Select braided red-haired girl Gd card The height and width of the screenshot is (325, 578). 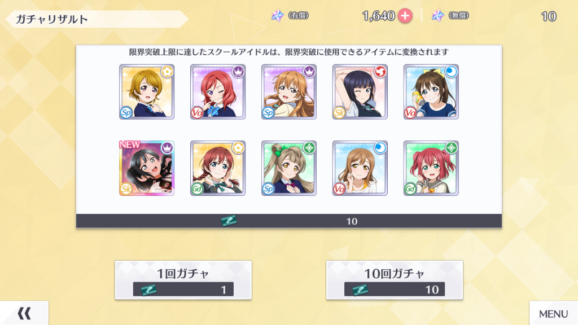pyautogui.click(x=218, y=168)
